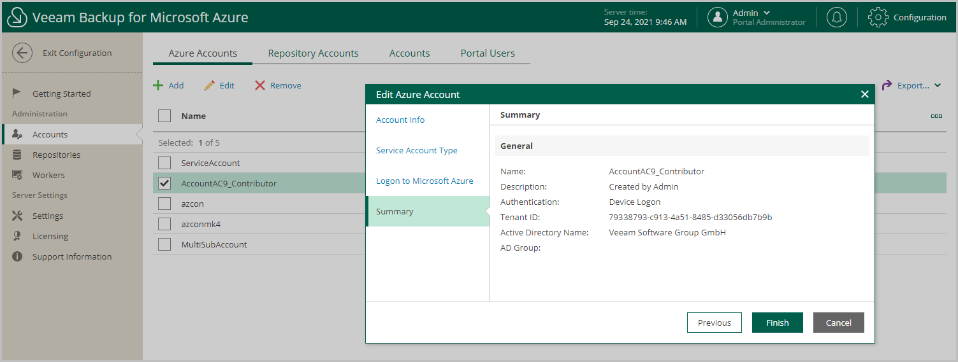The image size is (958, 362).
Task: Click the Licensing sidebar icon
Action: pyautogui.click(x=17, y=236)
